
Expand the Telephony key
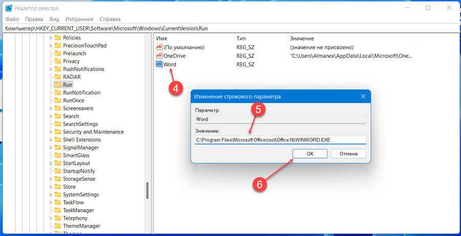tap(51, 218)
